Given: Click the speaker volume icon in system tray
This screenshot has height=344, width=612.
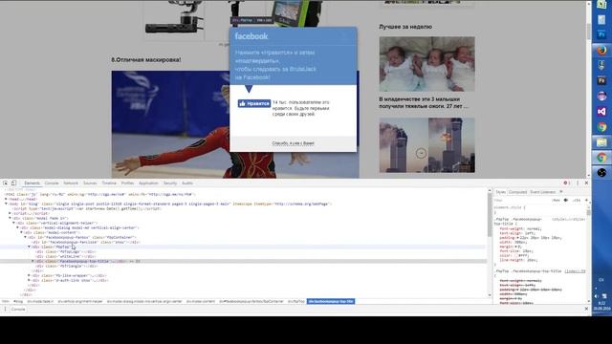Looking at the screenshot, I should coord(597,296).
